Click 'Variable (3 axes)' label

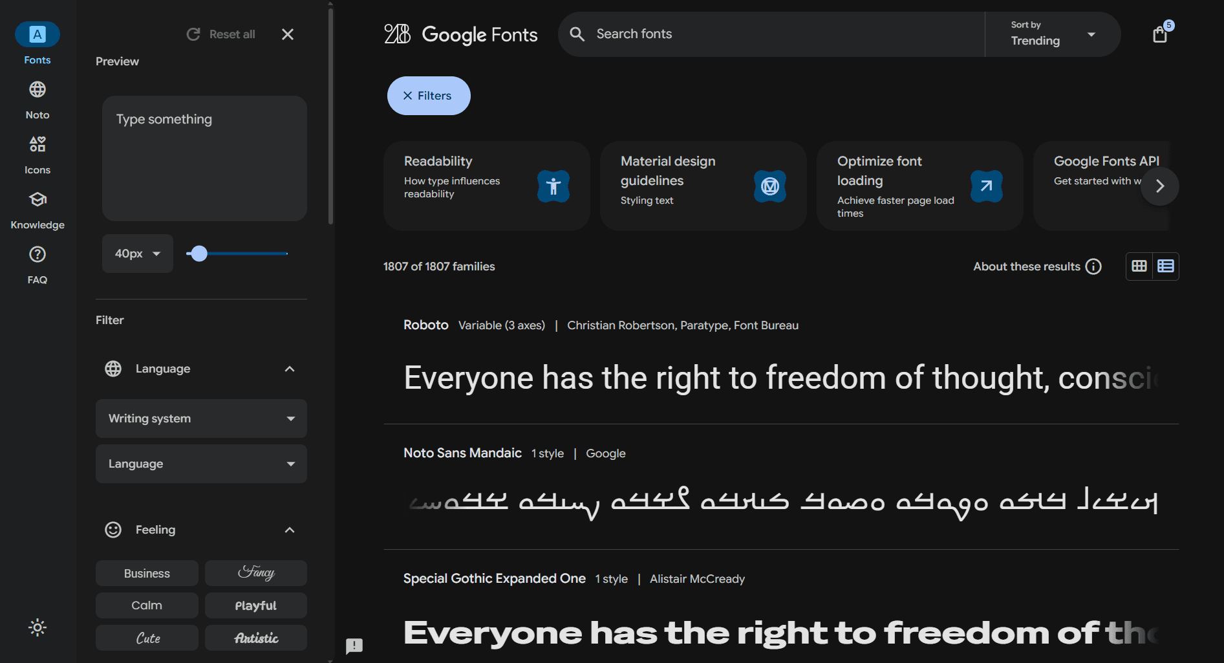pyautogui.click(x=502, y=325)
